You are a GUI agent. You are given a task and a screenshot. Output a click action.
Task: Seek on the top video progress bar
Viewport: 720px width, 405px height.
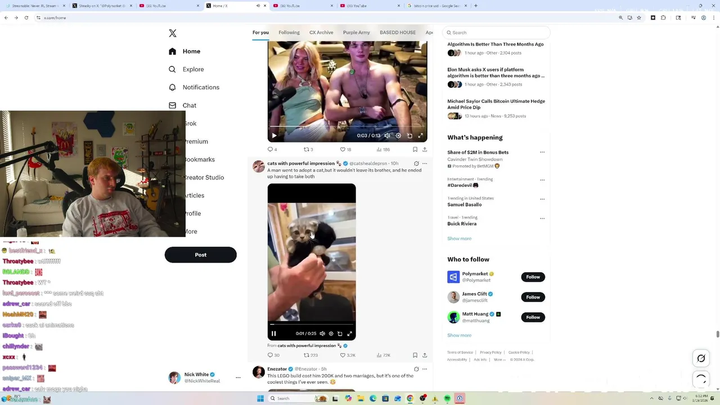[x=347, y=127]
